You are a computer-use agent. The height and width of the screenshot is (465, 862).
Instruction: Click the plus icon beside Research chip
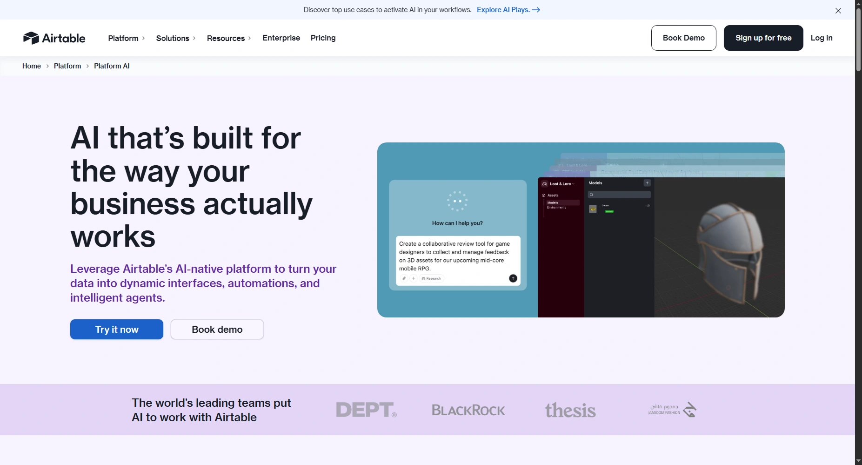click(413, 278)
